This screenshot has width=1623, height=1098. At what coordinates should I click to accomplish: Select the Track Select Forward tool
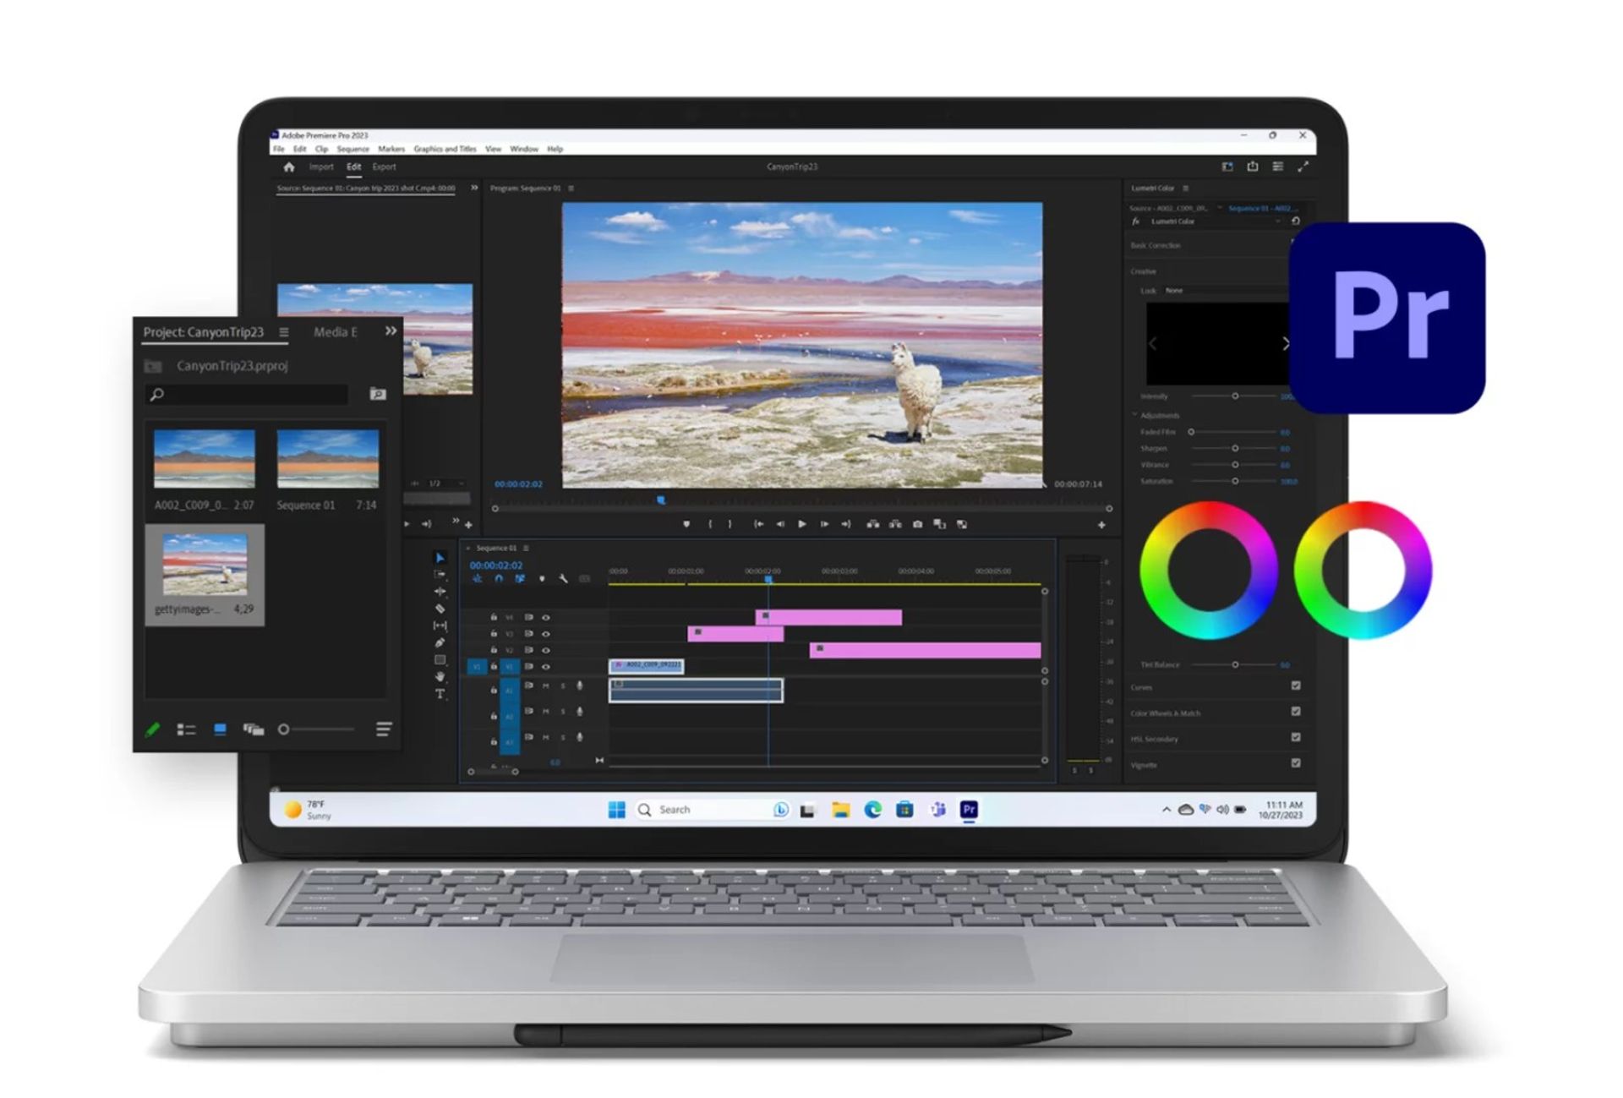pos(440,575)
